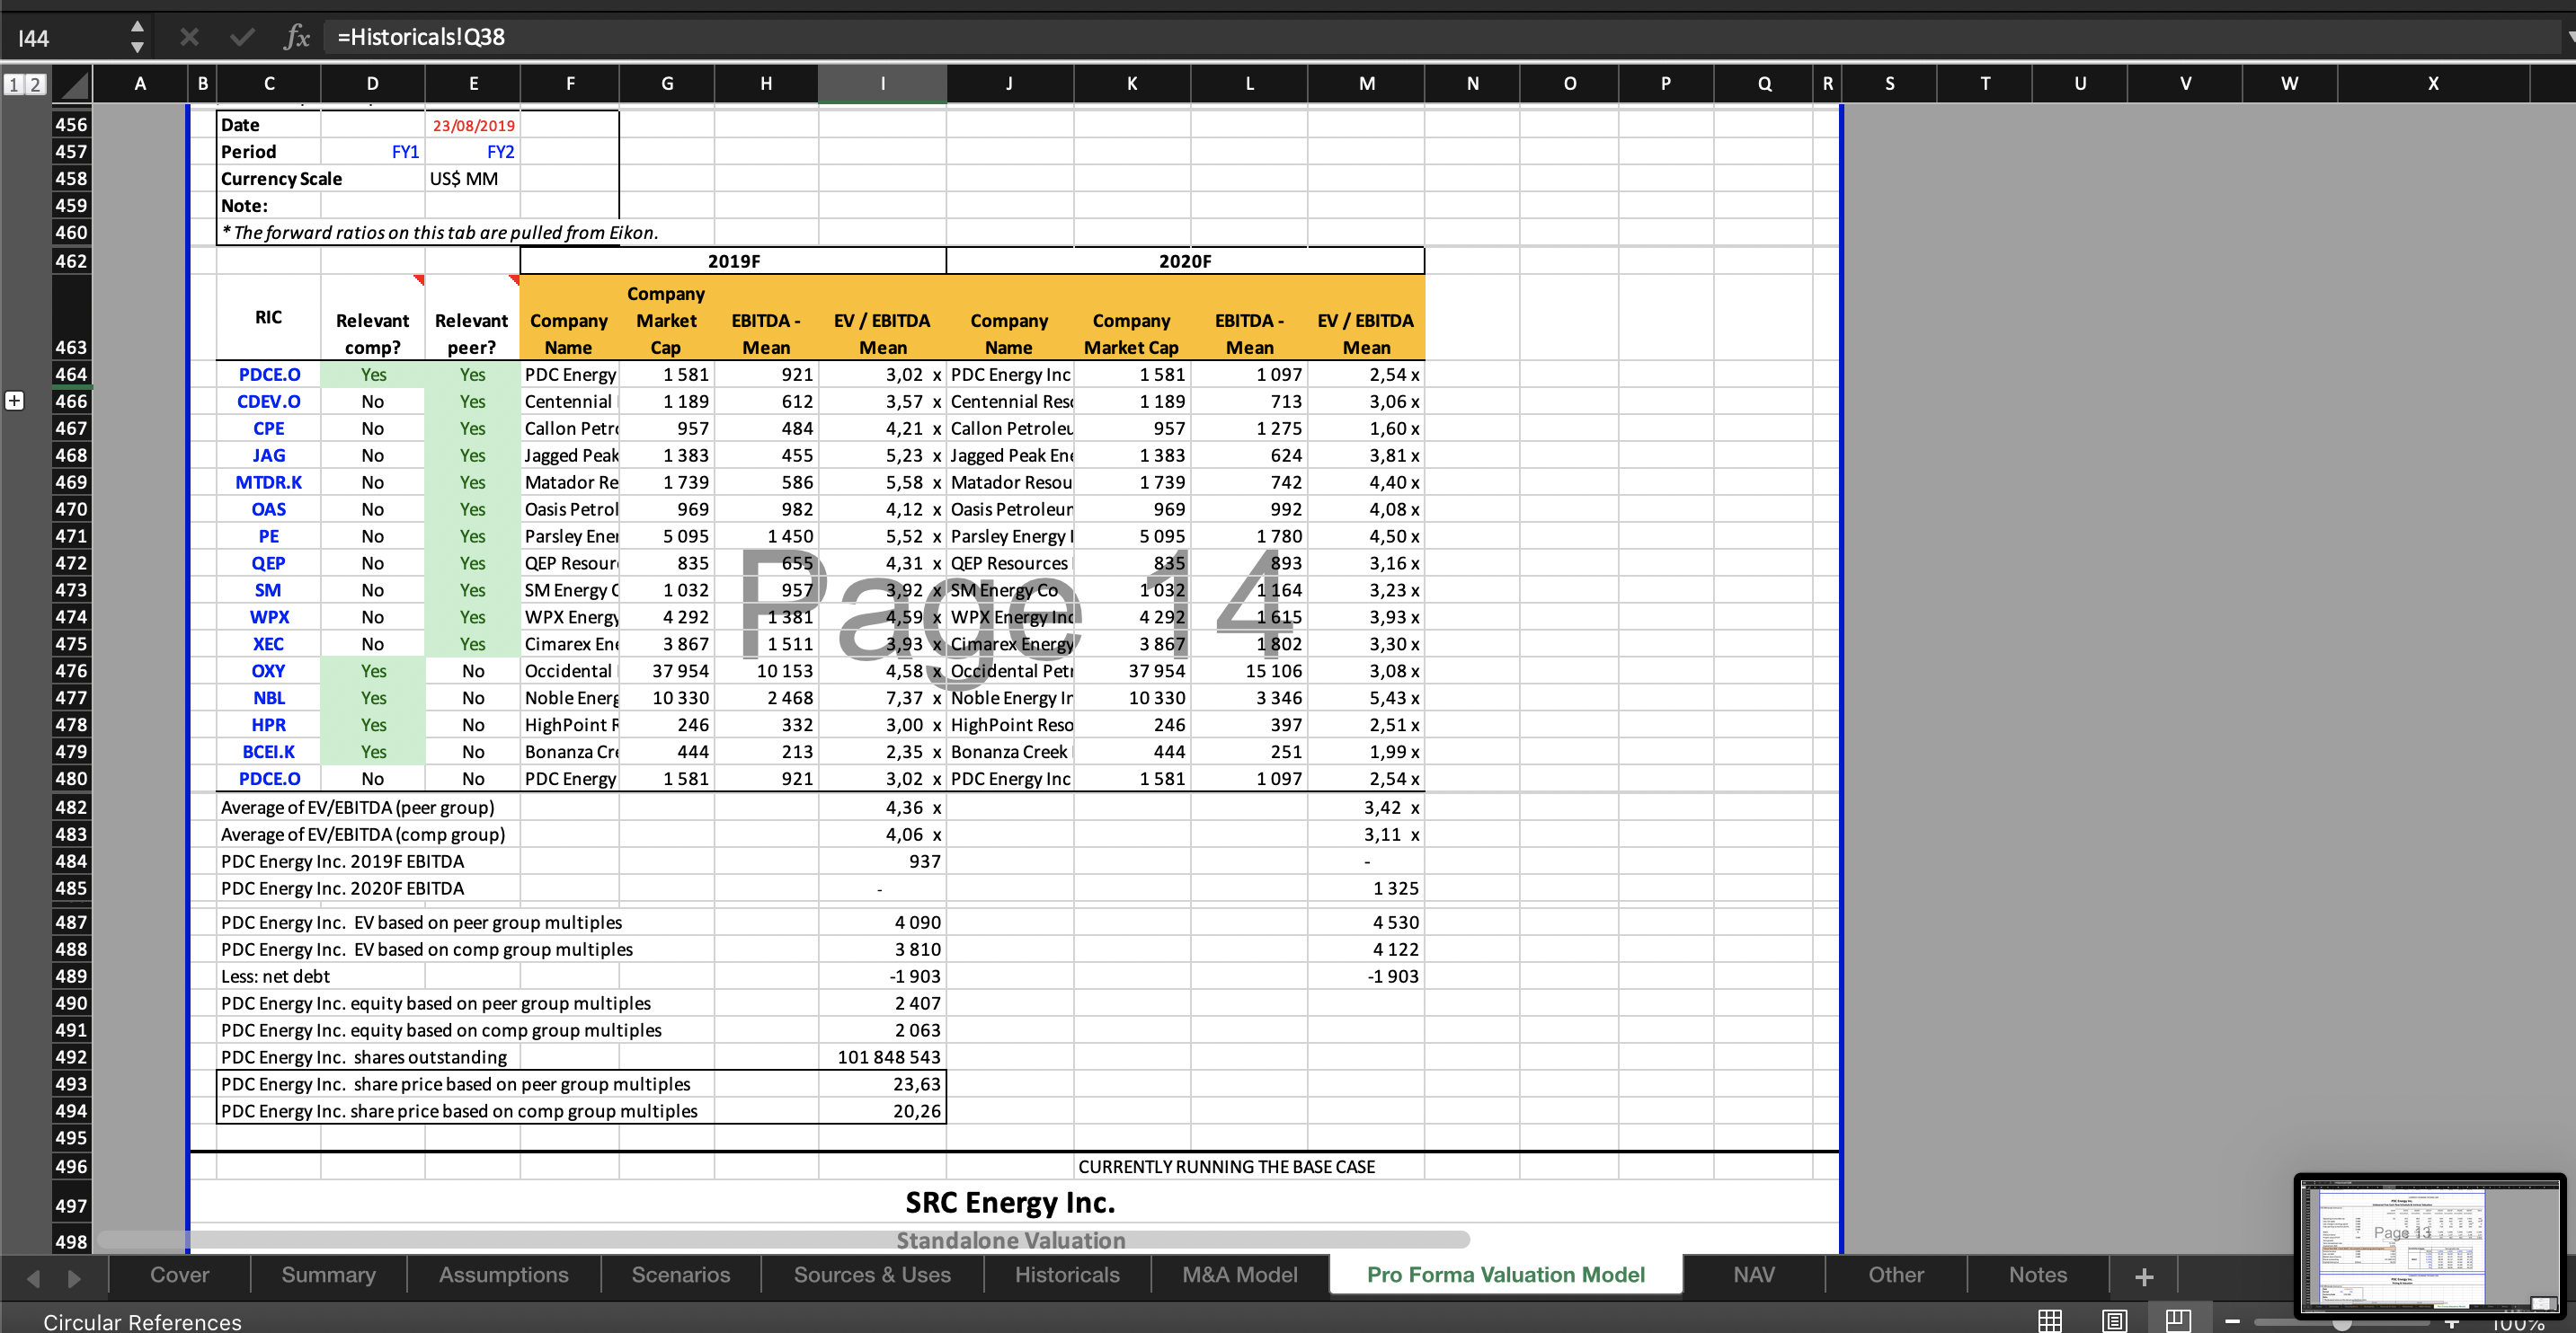Viewport: 2576px width, 1333px height.
Task: Click the 2020F EBITDA value 1 325
Action: 1366,887
